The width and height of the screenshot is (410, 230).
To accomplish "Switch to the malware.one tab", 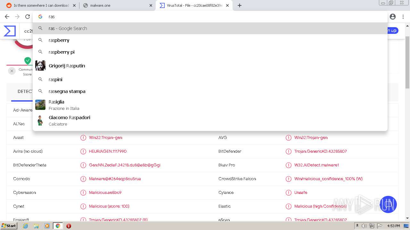I will [x=117, y=5].
